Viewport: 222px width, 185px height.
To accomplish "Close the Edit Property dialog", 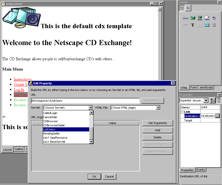I will point(173,83).
